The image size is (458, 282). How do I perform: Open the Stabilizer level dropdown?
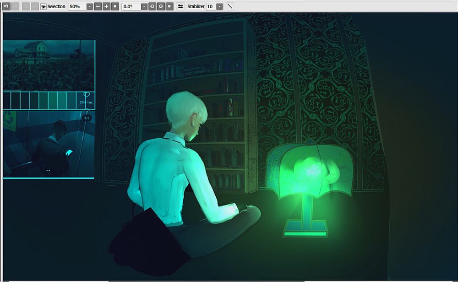click(220, 6)
